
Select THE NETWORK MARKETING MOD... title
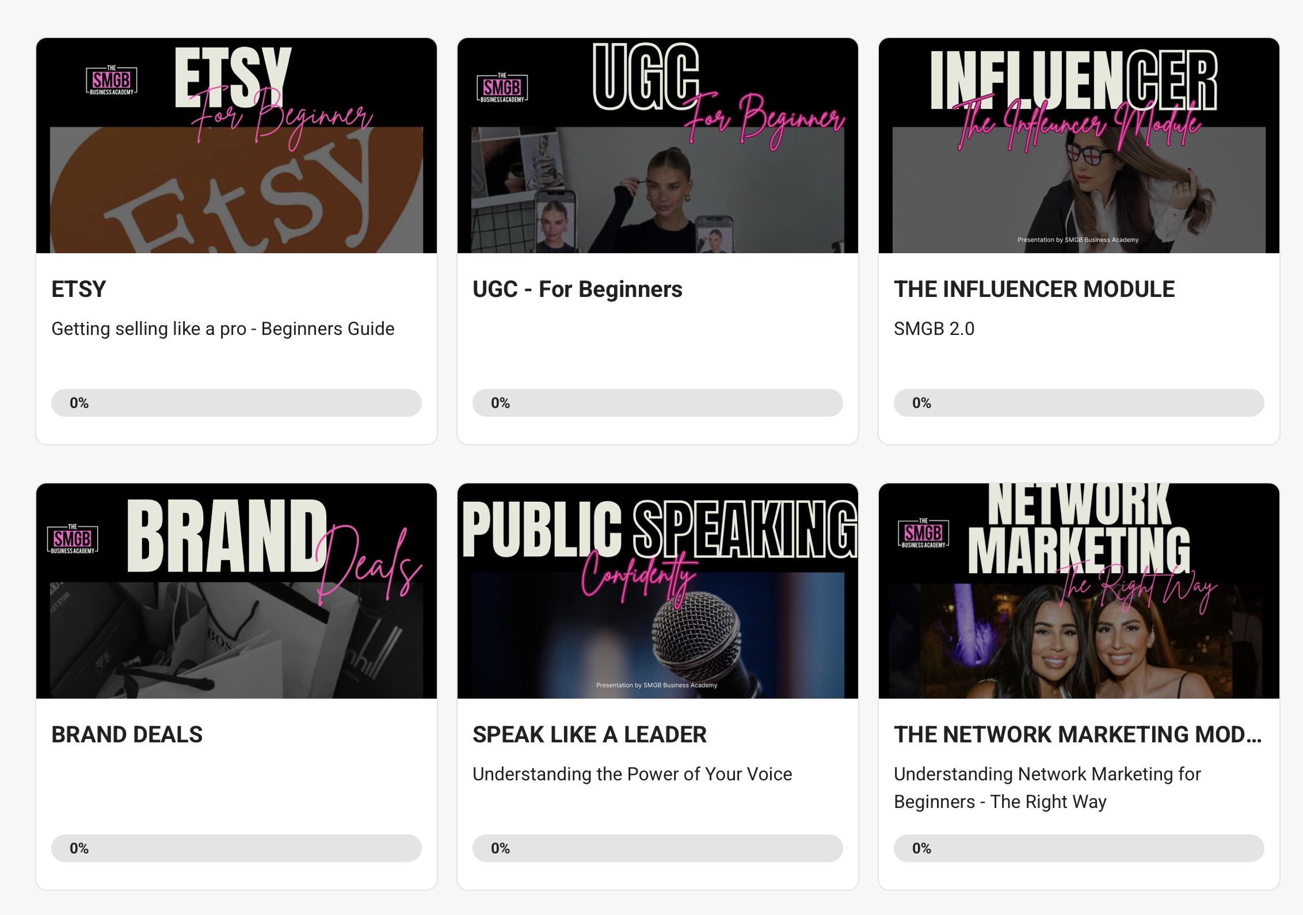(x=1078, y=734)
